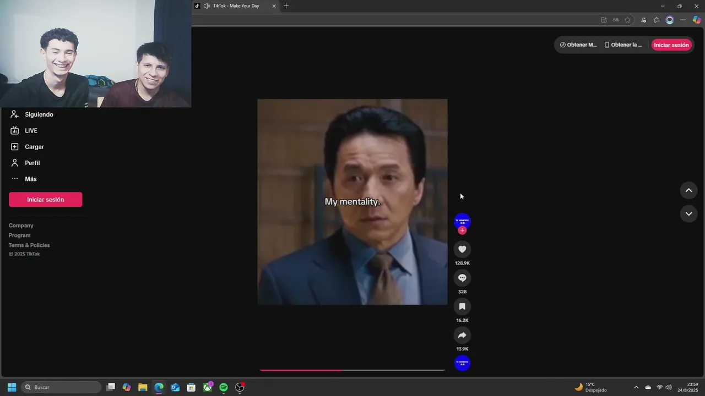Open the music note extension icon
This screenshot has width=705, height=396.
tap(644, 20)
